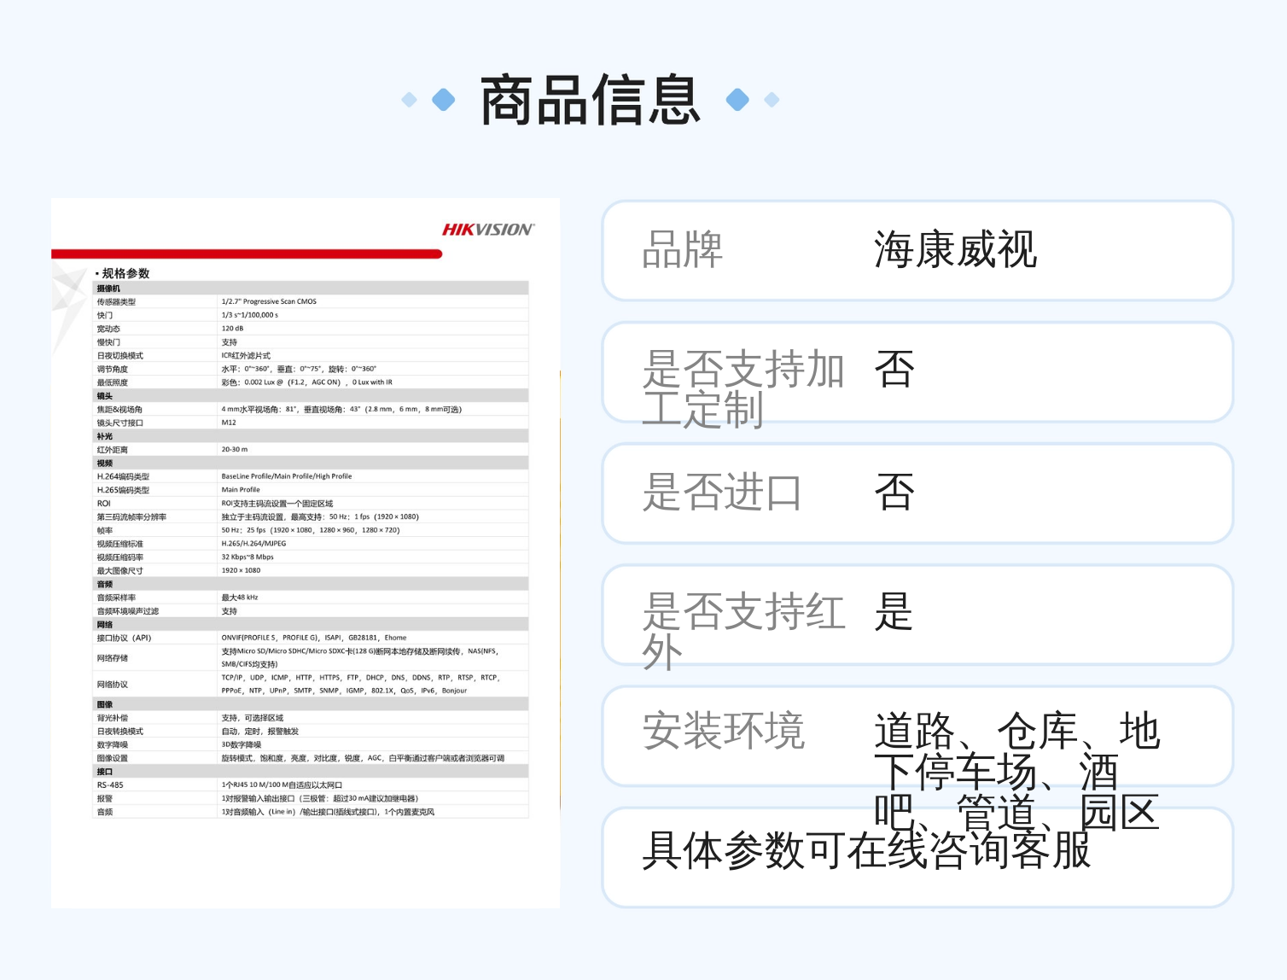Select the 安装环境 label
1287x980 pixels.
tap(723, 731)
